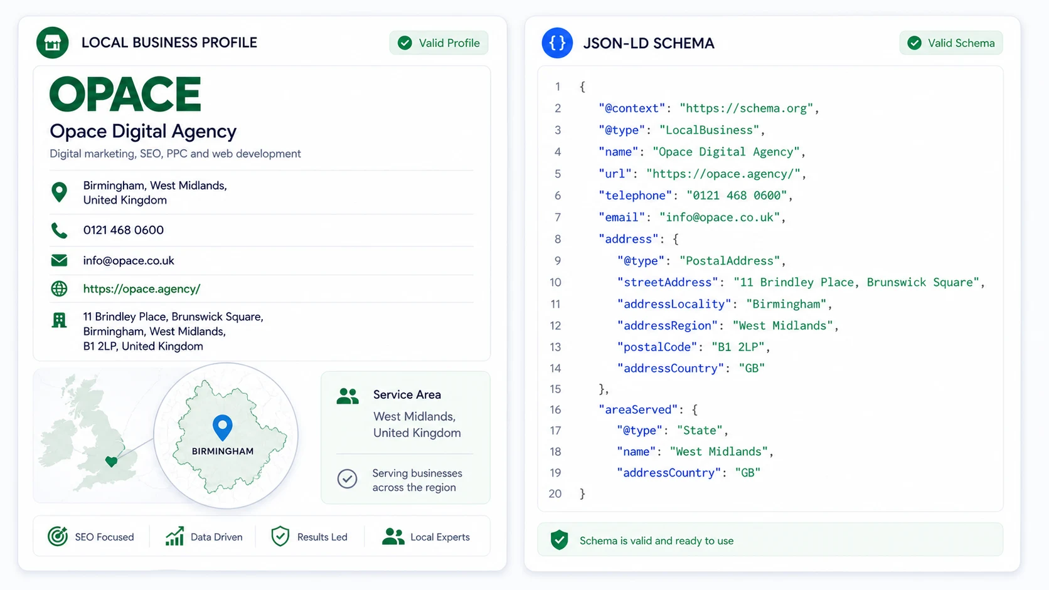Click the 'Schema is valid and ready to use' text
Image resolution: width=1049 pixels, height=590 pixels.
click(656, 540)
